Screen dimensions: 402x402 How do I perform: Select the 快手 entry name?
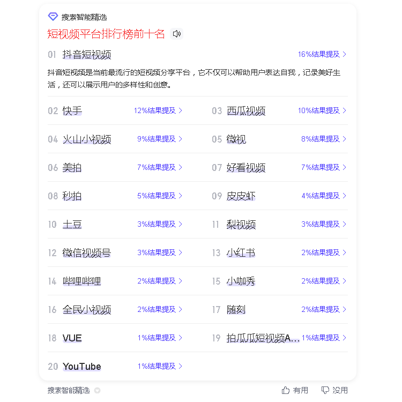click(72, 111)
